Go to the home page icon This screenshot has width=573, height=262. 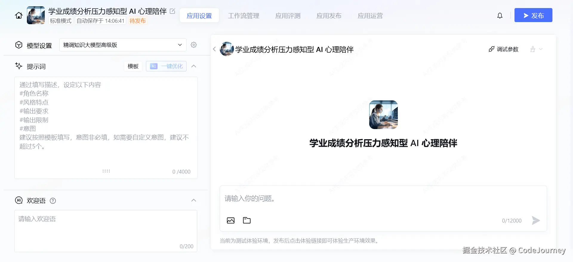coord(19,16)
